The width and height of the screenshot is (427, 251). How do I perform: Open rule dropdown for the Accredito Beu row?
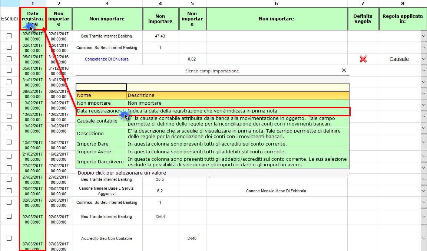[x=424, y=238]
